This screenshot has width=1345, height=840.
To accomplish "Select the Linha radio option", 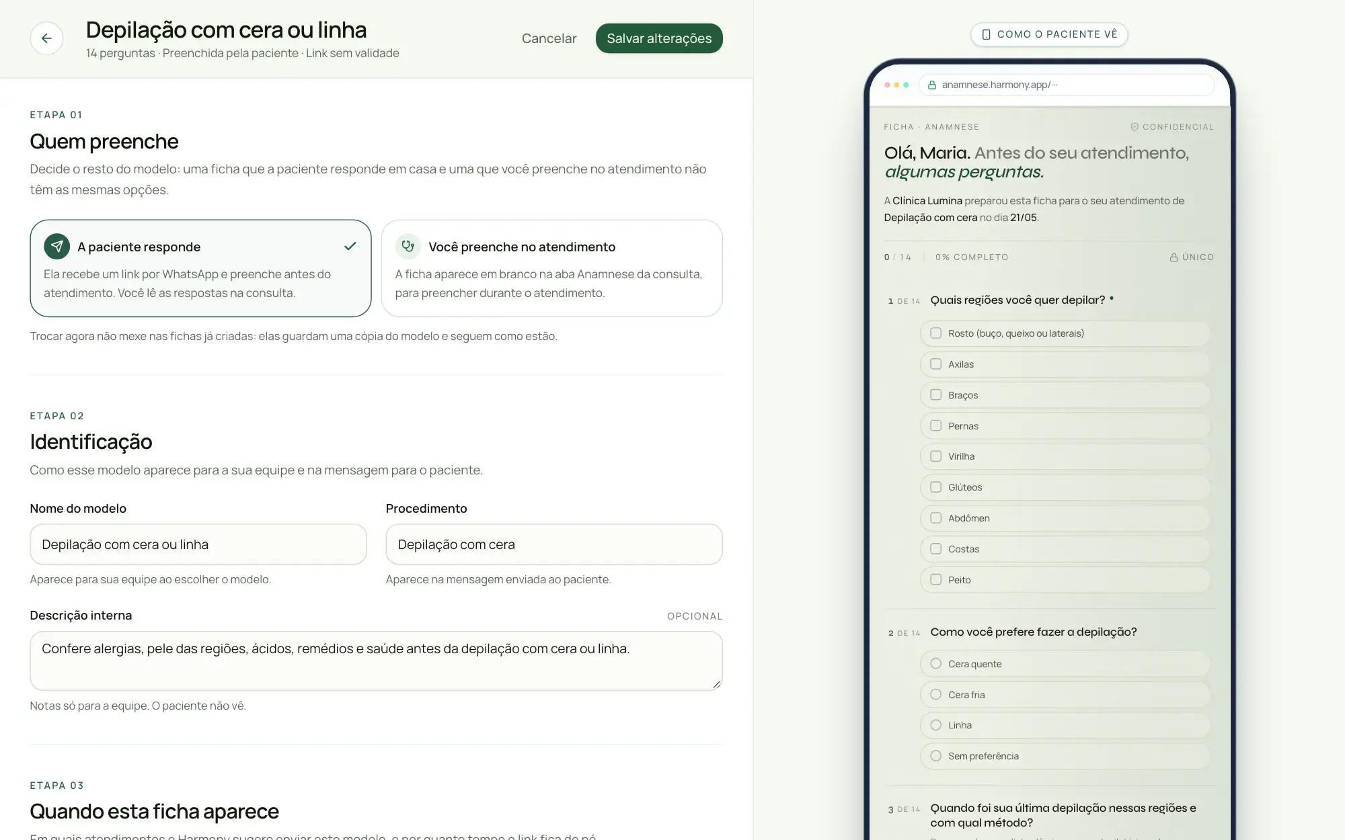I will (935, 725).
